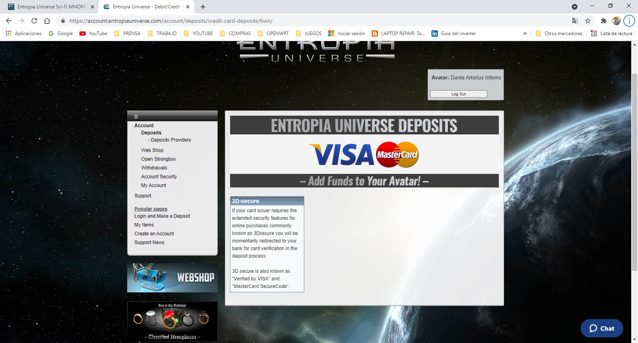Open the tab search dropdown arrow

(575, 7)
